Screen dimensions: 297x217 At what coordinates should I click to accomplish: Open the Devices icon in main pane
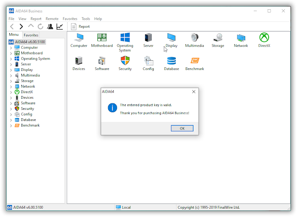pos(79,61)
